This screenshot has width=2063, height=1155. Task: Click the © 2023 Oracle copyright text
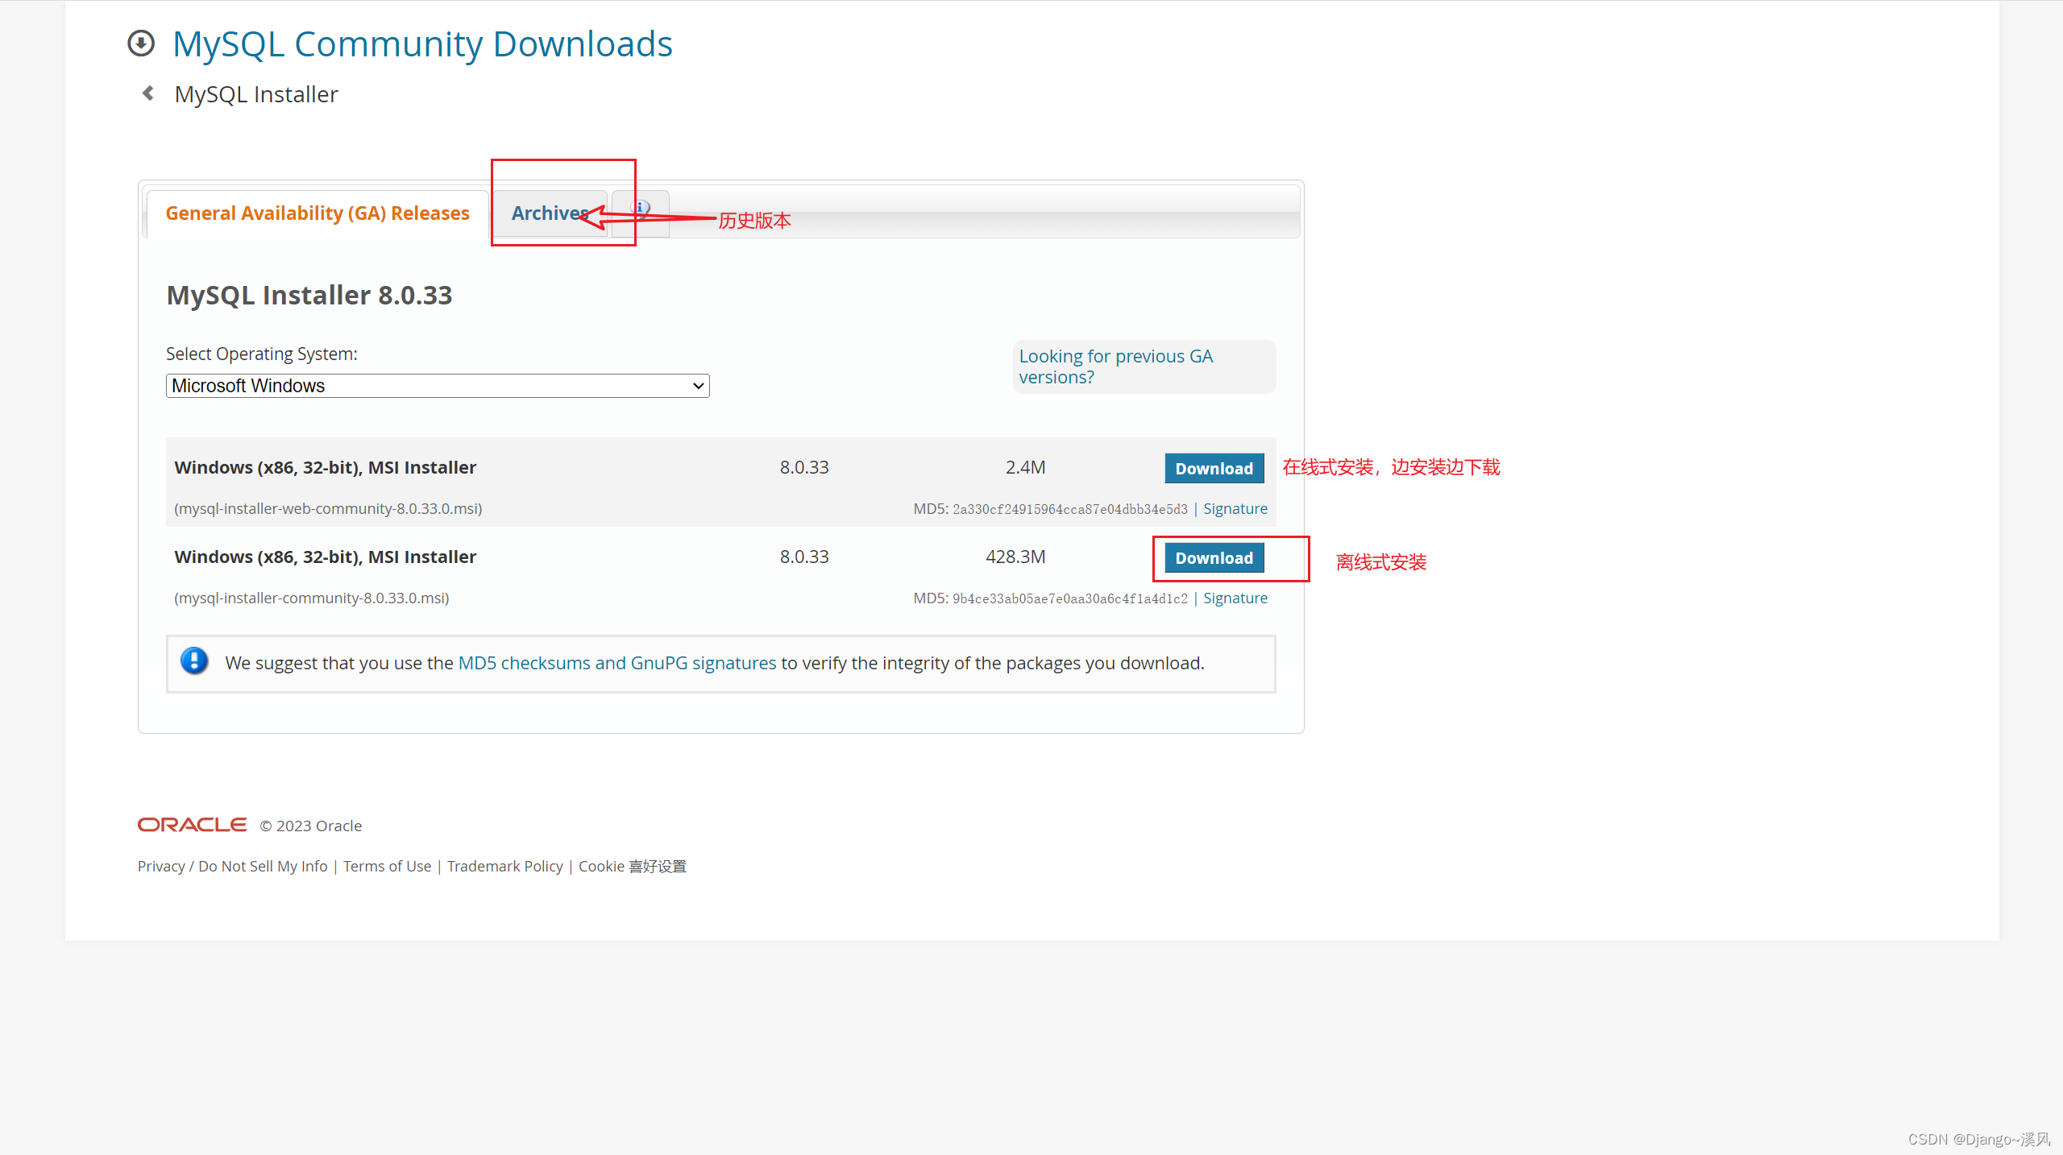pos(310,826)
